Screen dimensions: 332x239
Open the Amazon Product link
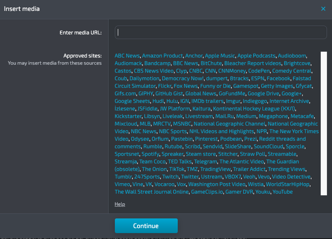point(162,56)
